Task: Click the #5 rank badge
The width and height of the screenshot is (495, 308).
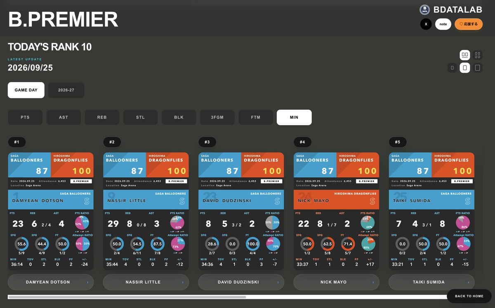Action: 398,142
